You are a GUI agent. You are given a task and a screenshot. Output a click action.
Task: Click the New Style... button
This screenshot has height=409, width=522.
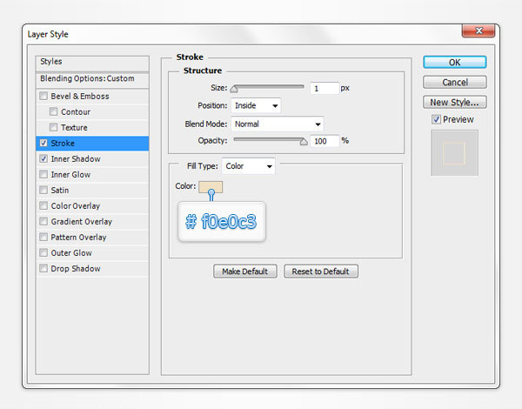(455, 103)
